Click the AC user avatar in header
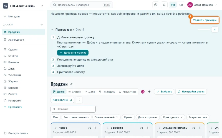The image size is (222, 138). pyautogui.click(x=190, y=5)
